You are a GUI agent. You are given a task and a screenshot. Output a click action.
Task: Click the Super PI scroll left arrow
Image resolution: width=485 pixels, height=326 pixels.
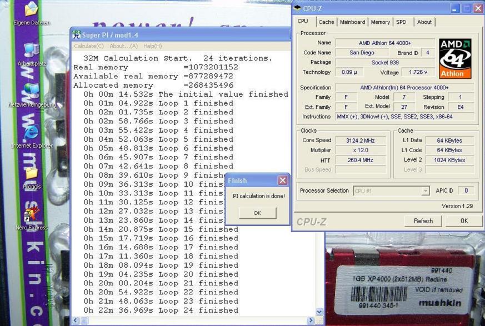click(x=76, y=320)
